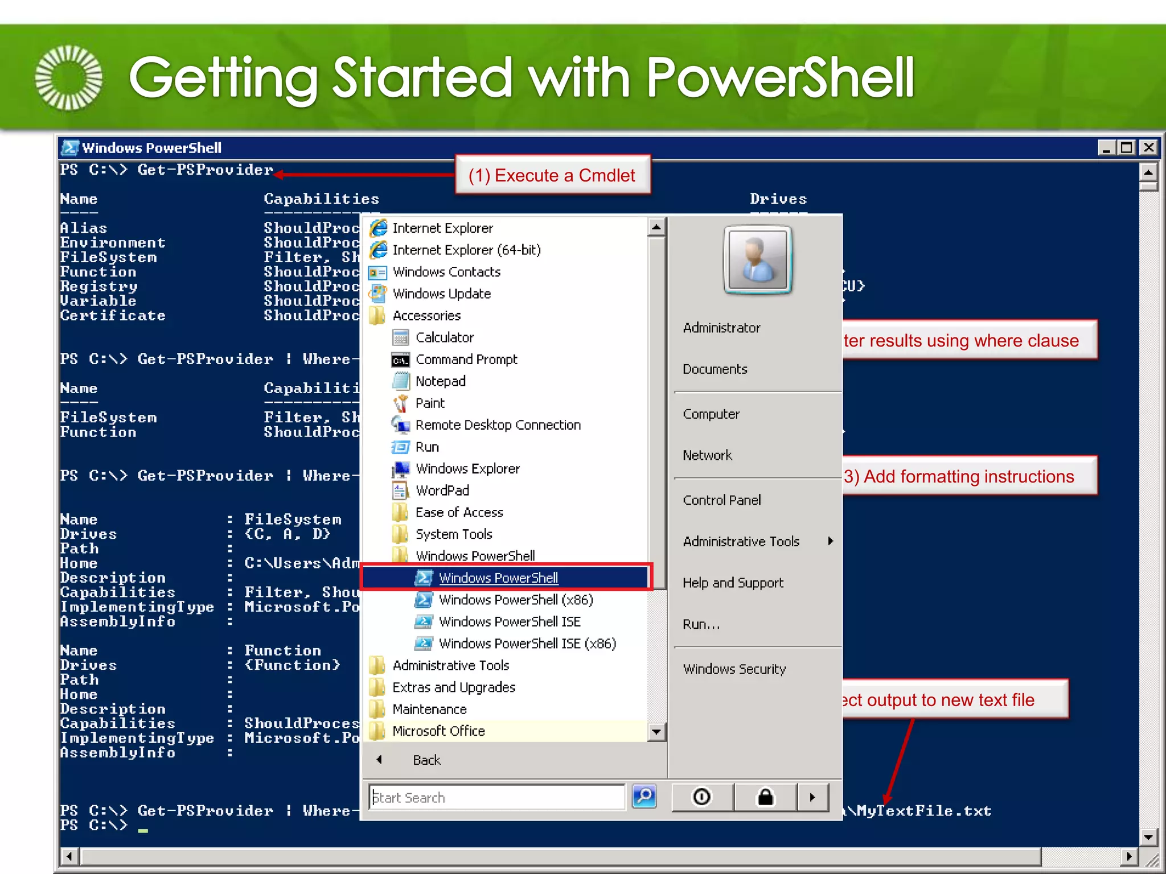Open Computer from Start menu
The image size is (1166, 874).
coord(711,414)
